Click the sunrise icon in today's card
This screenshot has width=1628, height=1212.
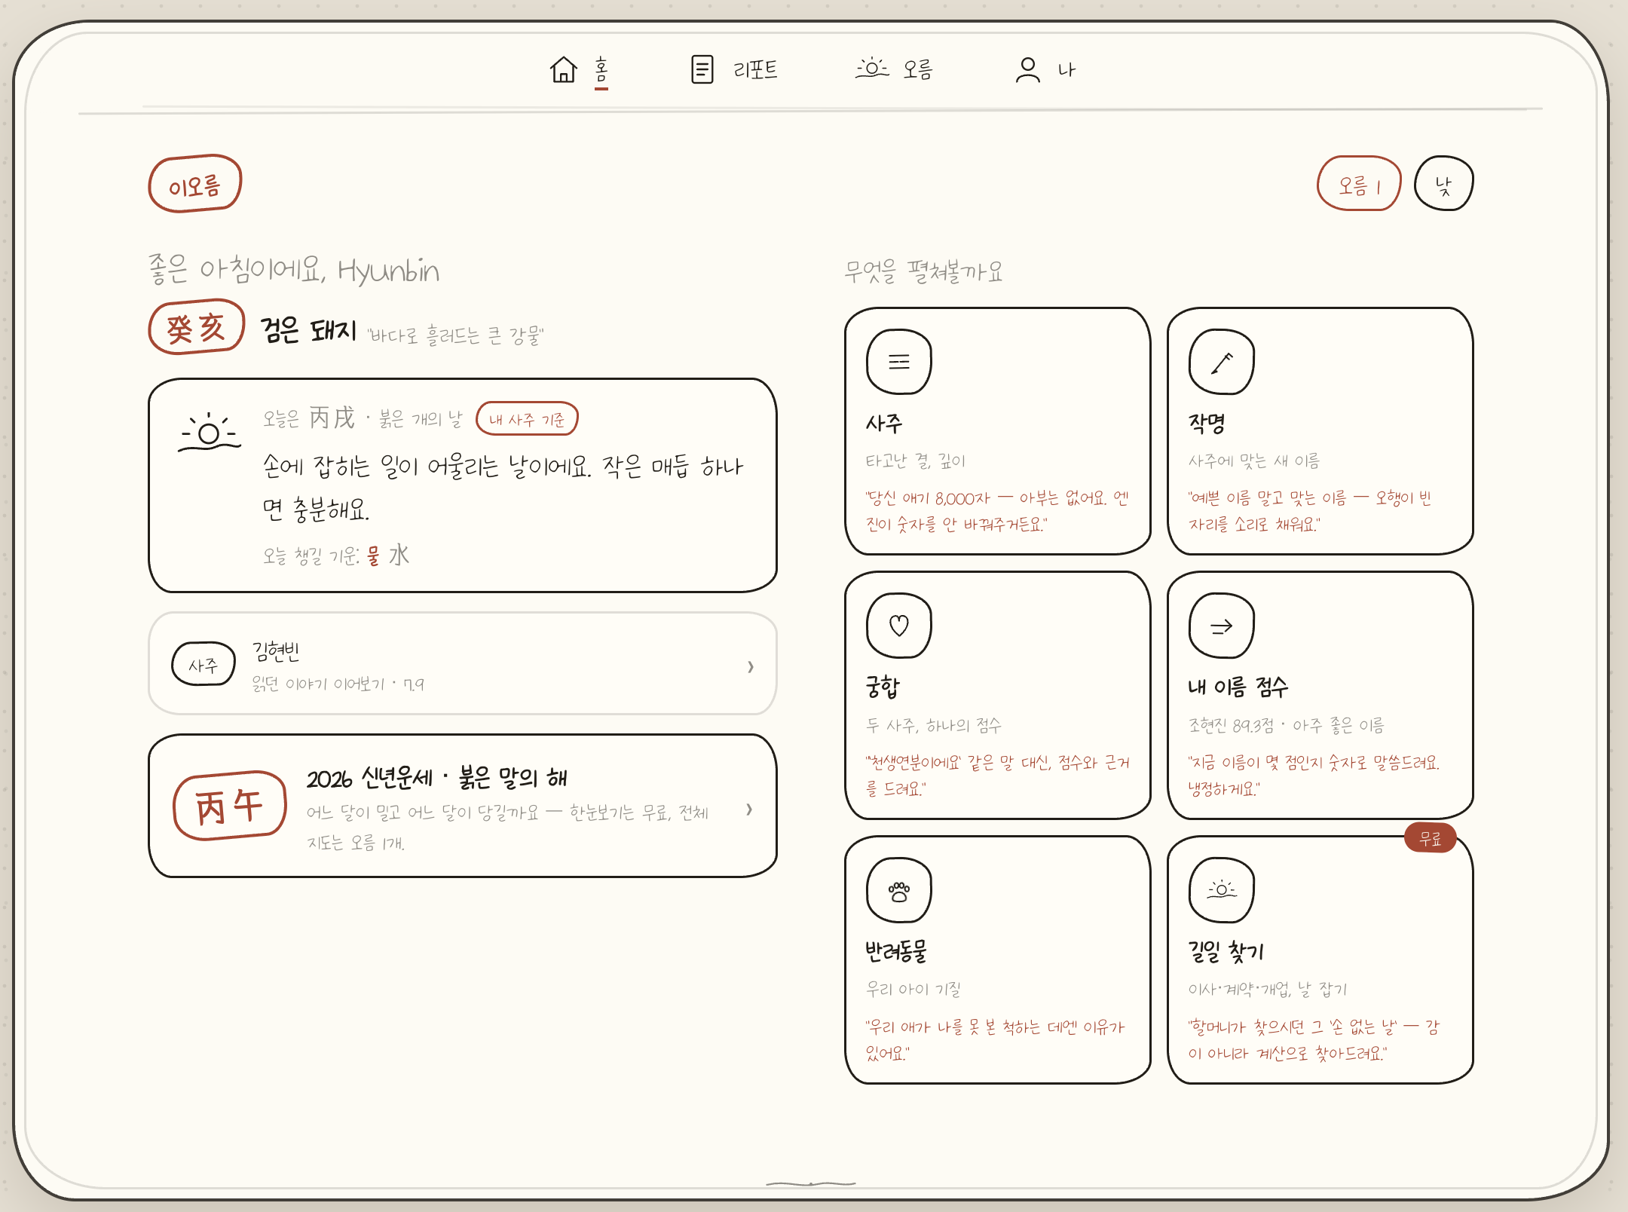pos(210,432)
